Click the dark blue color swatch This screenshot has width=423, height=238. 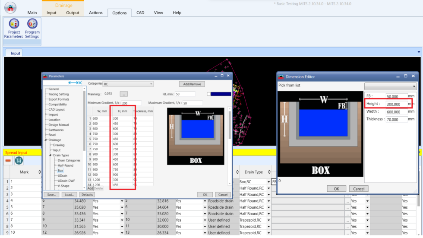[x=221, y=94]
